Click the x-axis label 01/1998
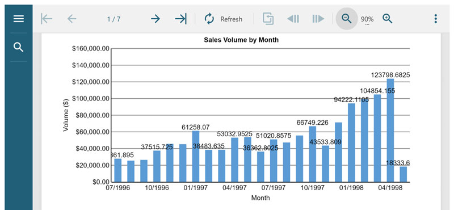 click(x=351, y=188)
